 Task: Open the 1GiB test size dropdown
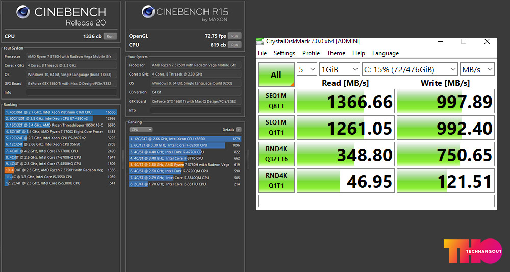pos(339,69)
